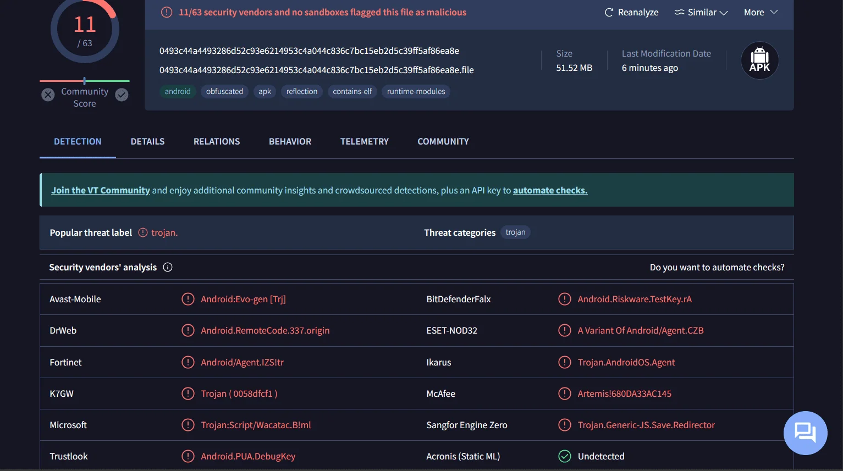Image resolution: width=843 pixels, height=471 pixels.
Task: Switch to the DETAILS tab
Action: [x=147, y=141]
